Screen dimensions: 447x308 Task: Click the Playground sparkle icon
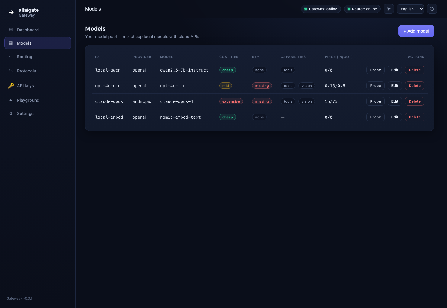coord(11,100)
